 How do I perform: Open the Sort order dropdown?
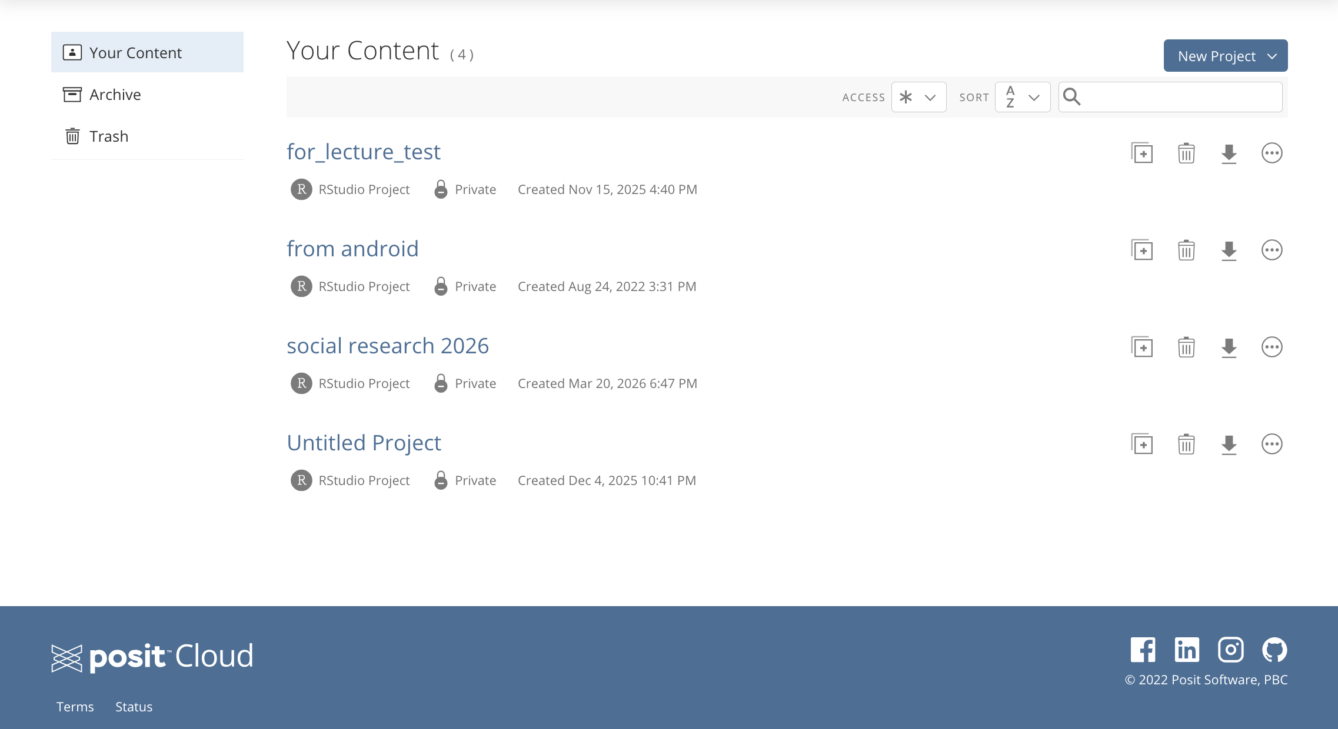(1023, 97)
